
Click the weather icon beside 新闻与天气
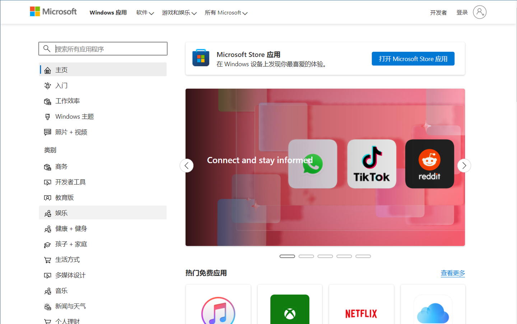point(47,306)
